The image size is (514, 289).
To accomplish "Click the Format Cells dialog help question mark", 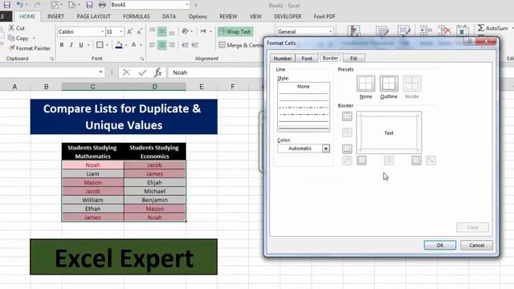I will pyautogui.click(x=469, y=41).
